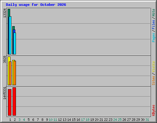Click day 9 on the x-axis
This screenshot has width=157, height=123.
[47, 120]
